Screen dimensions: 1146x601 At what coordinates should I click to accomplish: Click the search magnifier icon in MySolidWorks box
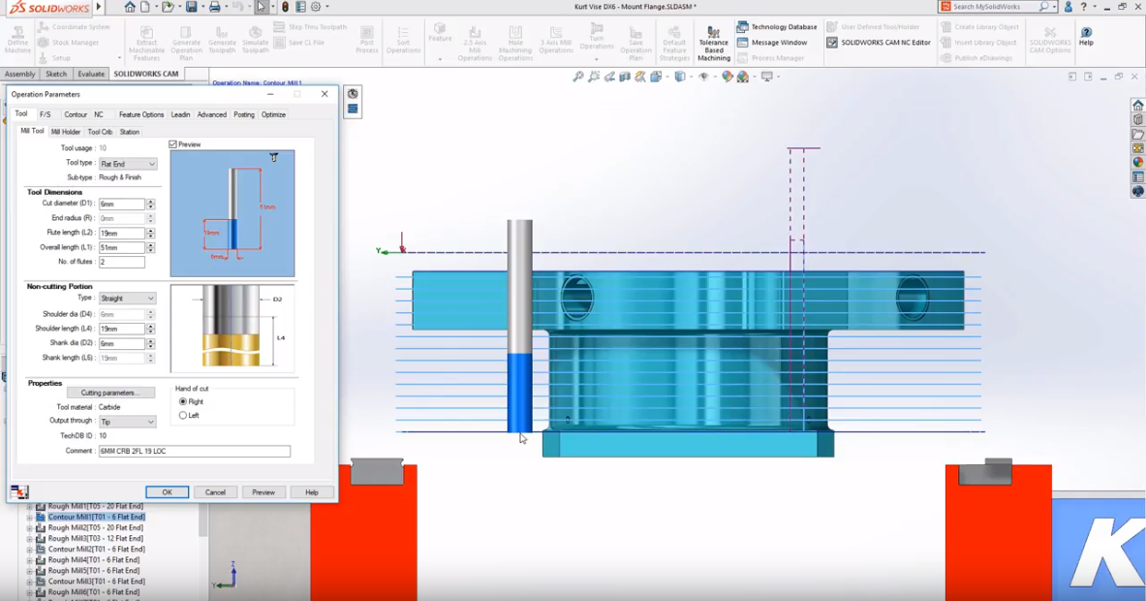(1043, 7)
